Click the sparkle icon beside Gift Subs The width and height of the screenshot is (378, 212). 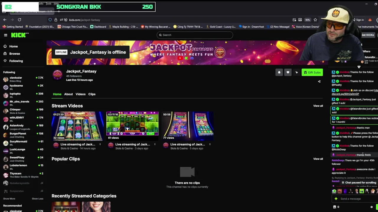click(296, 72)
